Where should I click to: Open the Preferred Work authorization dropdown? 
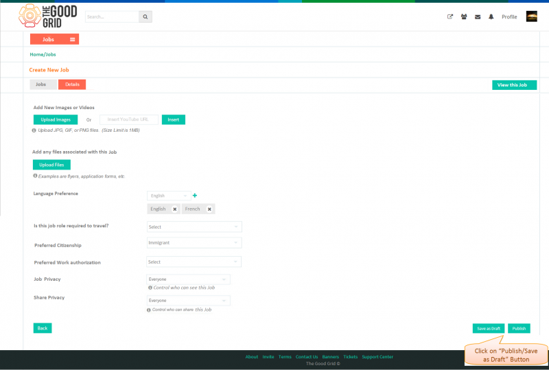click(x=194, y=262)
